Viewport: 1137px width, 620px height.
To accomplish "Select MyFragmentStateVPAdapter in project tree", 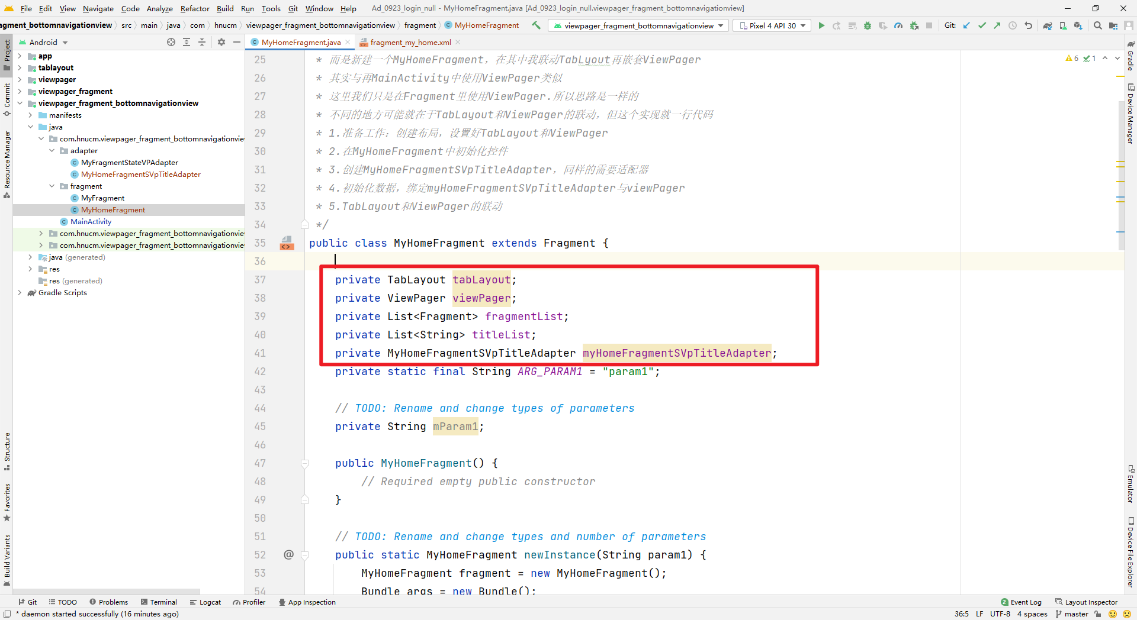I will pyautogui.click(x=129, y=163).
